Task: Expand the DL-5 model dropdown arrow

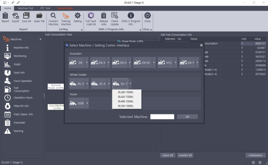Action: tap(109, 84)
